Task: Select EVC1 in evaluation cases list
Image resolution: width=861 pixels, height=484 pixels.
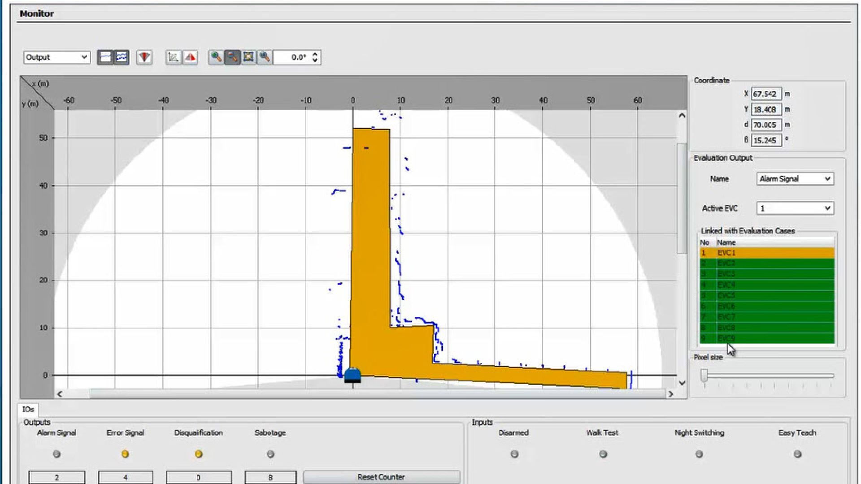Action: pos(767,253)
